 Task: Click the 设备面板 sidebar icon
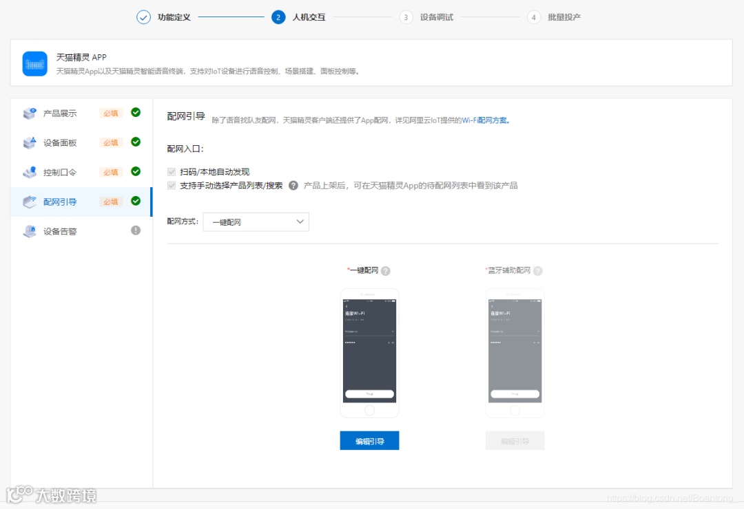(30, 142)
